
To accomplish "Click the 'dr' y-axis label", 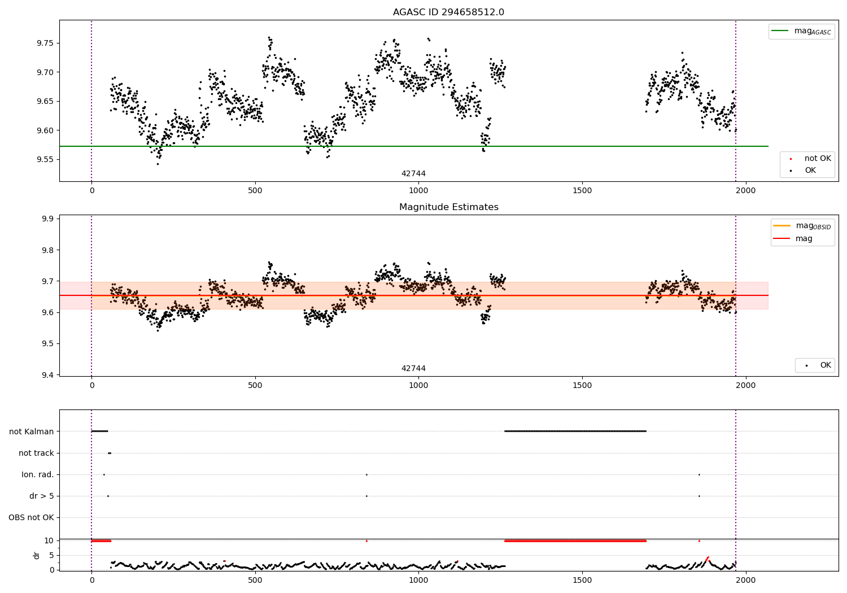I will pos(37,555).
